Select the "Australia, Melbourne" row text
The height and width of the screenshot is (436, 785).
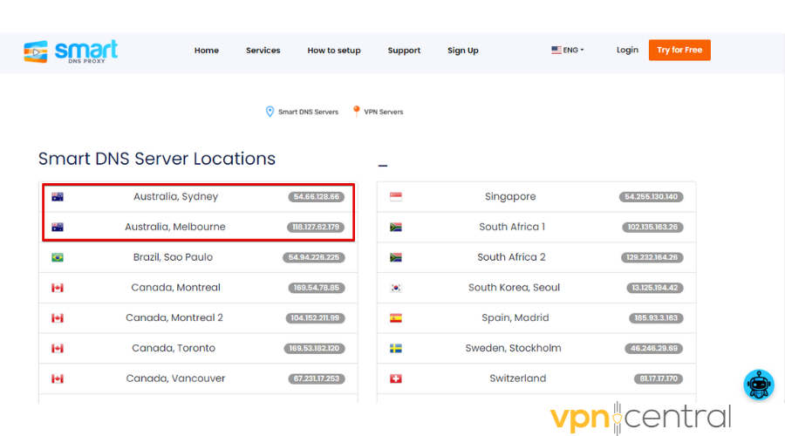[175, 227]
